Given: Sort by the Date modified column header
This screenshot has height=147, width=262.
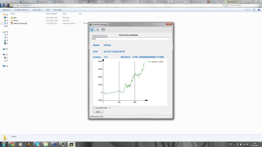Looking at the screenshot, I should [51, 14].
